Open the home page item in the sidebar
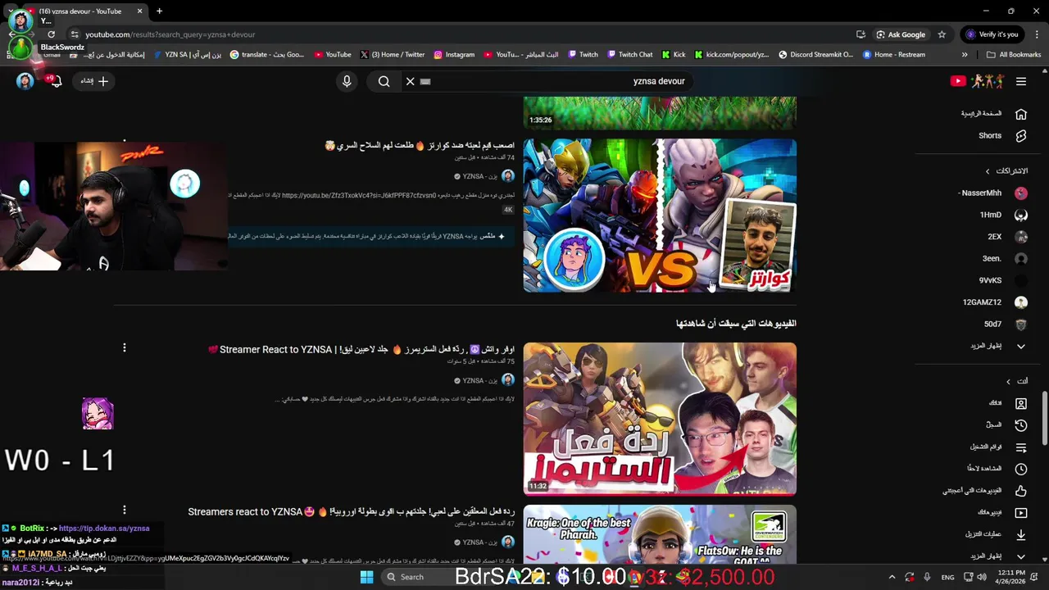Screen dimensions: 1049x590 pos(993,114)
